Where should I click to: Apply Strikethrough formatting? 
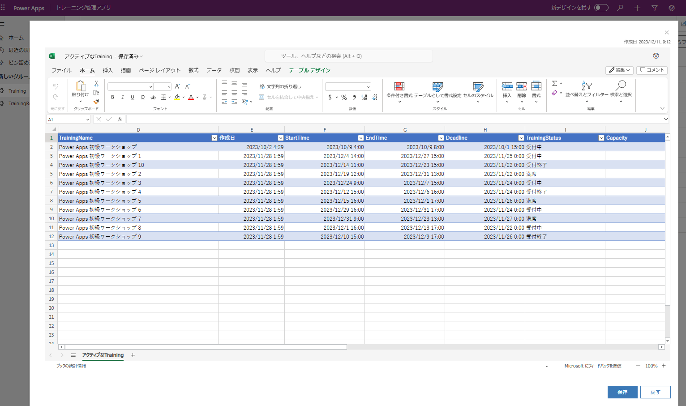pyautogui.click(x=153, y=97)
